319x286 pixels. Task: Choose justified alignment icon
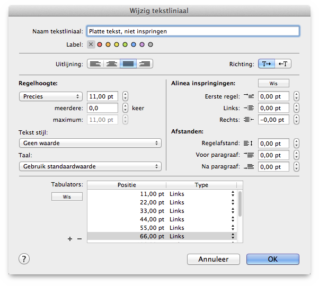tap(128, 64)
